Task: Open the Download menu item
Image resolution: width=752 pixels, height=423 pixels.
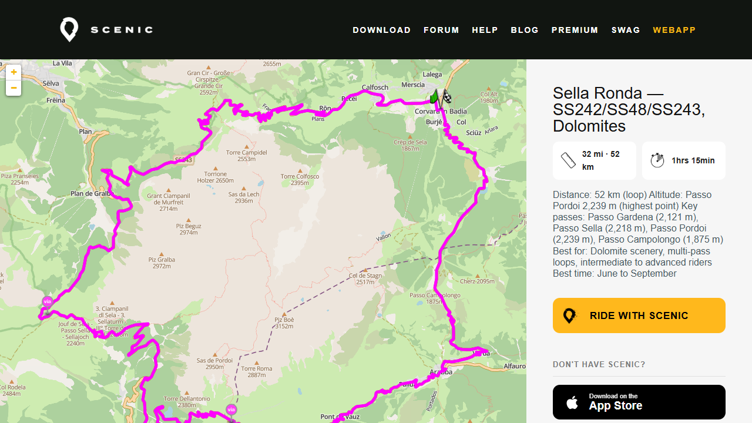Action: tap(382, 30)
